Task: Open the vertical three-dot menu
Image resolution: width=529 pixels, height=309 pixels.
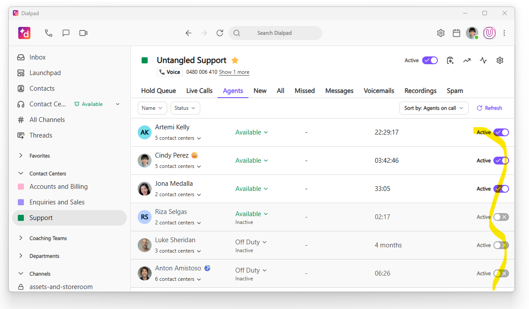Action: [x=504, y=33]
